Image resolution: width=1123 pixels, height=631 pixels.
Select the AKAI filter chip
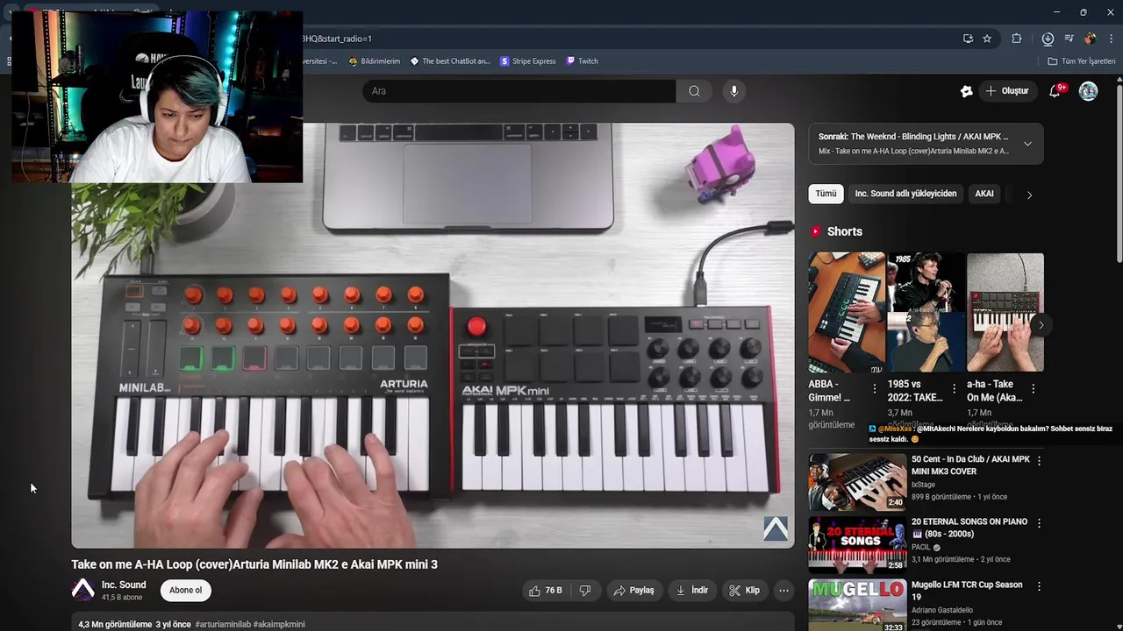[x=984, y=194]
